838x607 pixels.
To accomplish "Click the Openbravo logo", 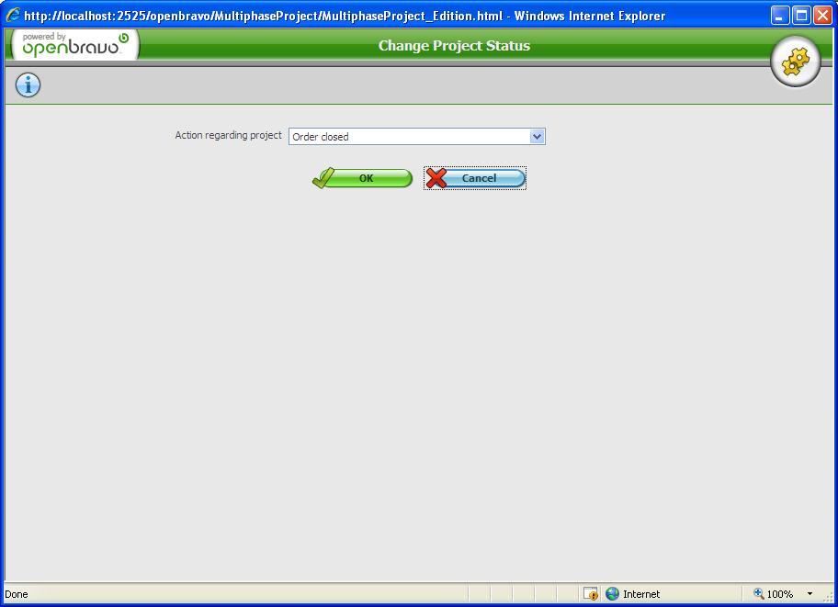I will pos(75,45).
